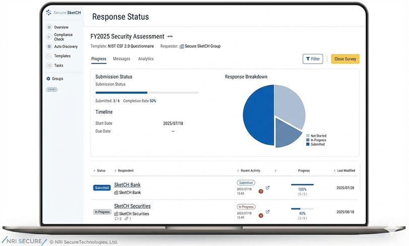The height and width of the screenshot is (246, 409).
Task: Click the In Progress legend swatch
Action: pos(308,140)
